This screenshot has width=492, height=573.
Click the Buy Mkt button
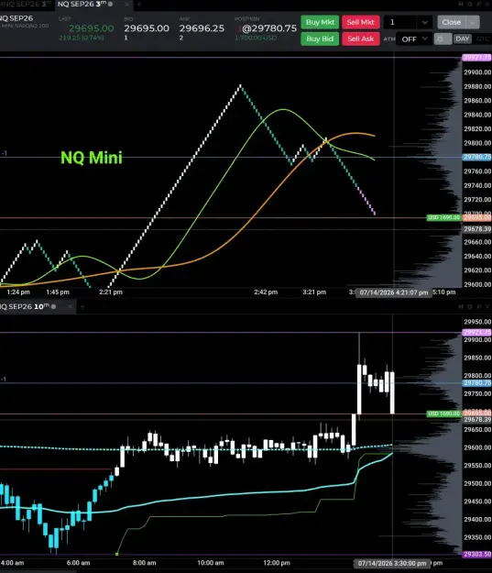[320, 22]
